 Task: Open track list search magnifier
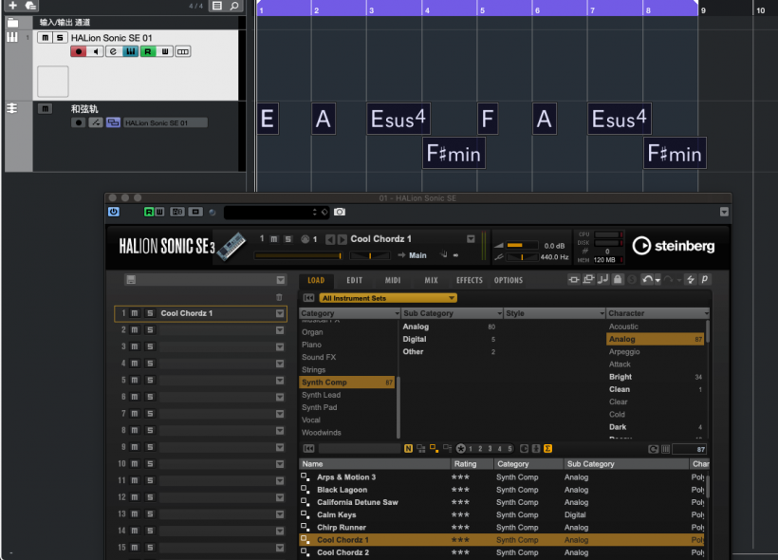pyautogui.click(x=234, y=6)
